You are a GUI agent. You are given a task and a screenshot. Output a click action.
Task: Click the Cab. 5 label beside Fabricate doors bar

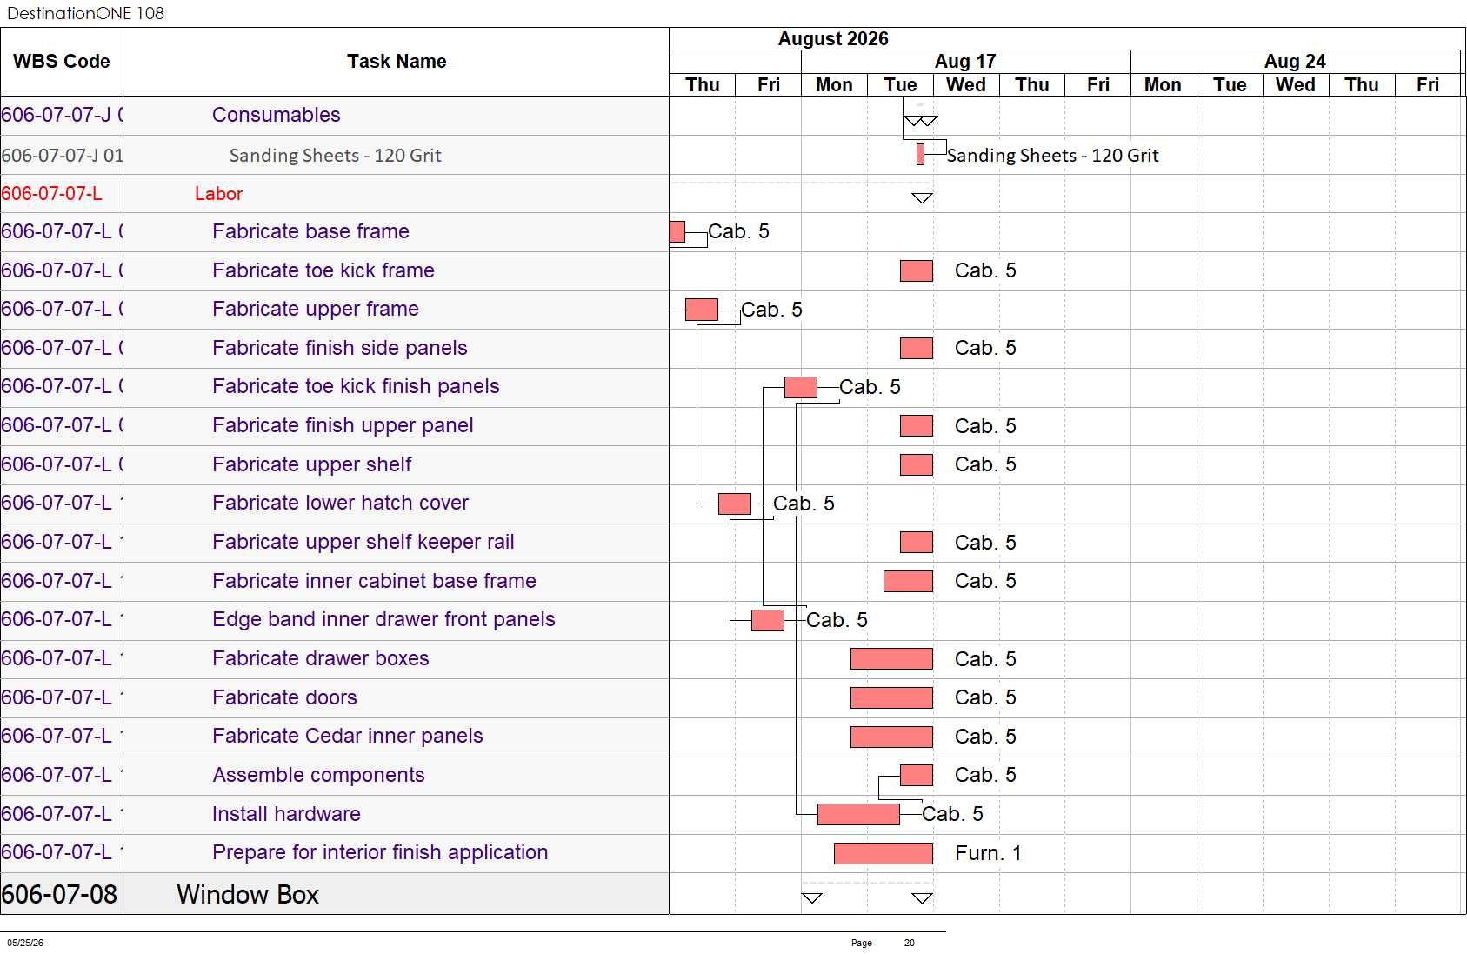(985, 697)
